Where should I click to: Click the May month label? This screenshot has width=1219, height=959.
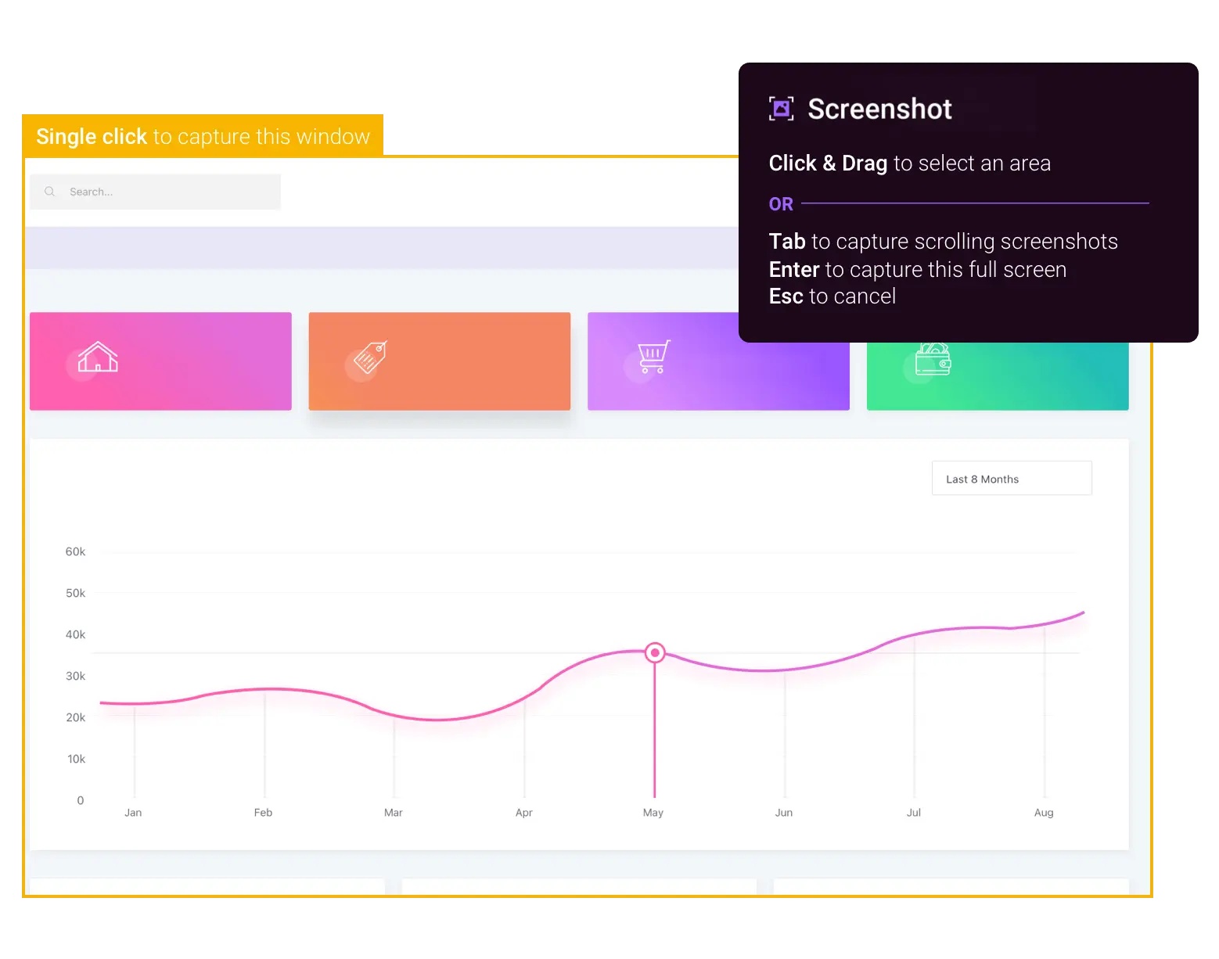(x=653, y=813)
